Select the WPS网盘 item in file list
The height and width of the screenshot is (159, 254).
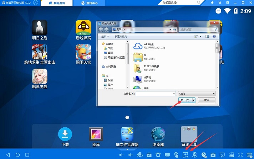(x=149, y=46)
